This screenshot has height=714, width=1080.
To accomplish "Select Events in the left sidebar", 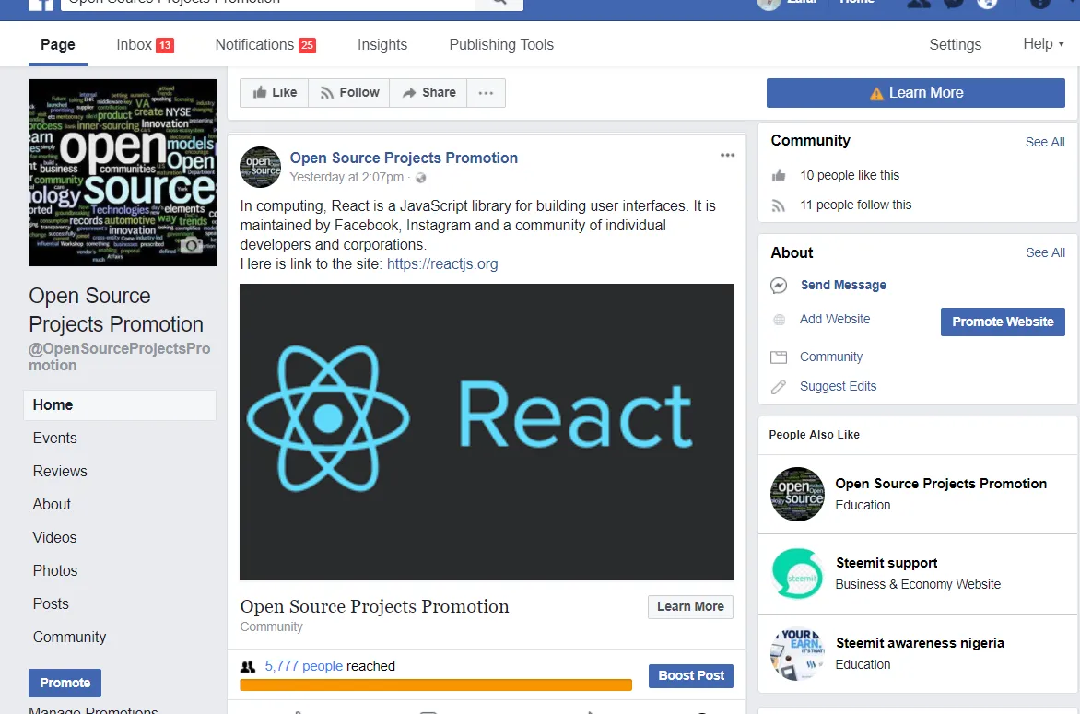I will point(54,438).
